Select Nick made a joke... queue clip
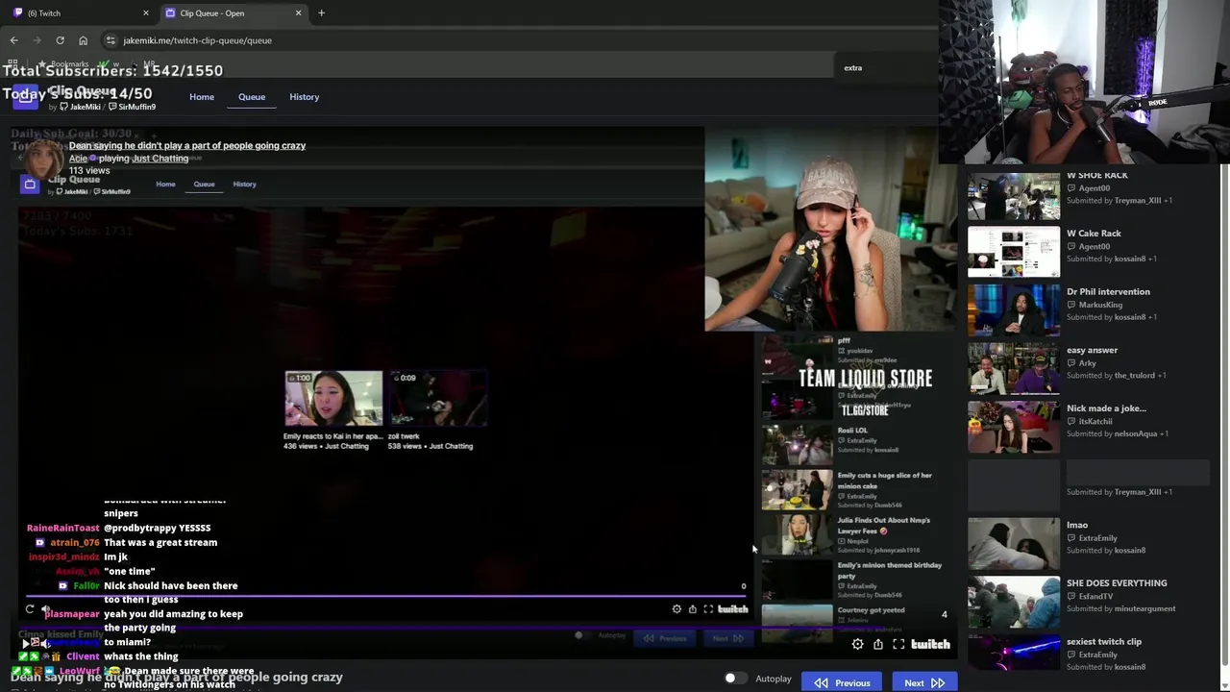 click(x=1088, y=425)
